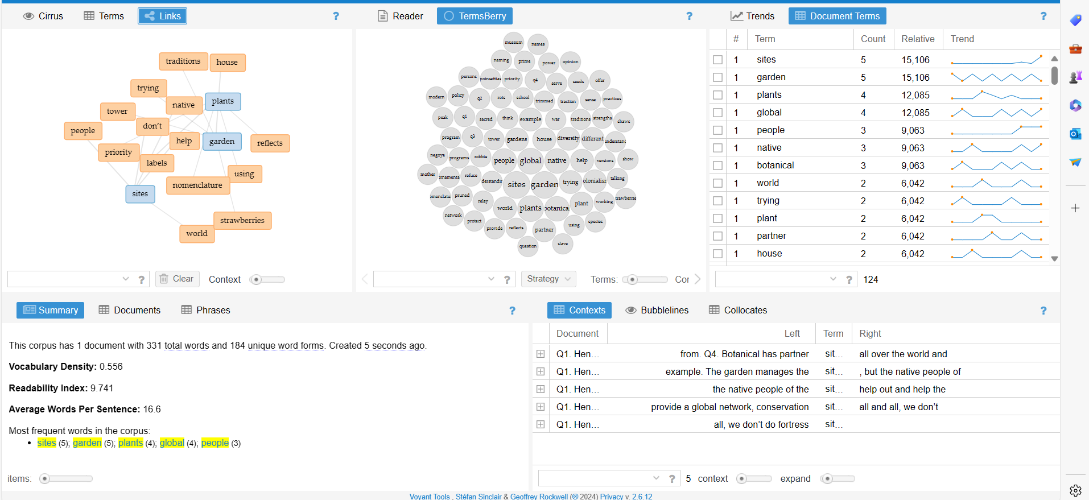Expand context row 'provide a global network, conservation'
Viewport: 1089px width, 500px height.
click(x=541, y=407)
